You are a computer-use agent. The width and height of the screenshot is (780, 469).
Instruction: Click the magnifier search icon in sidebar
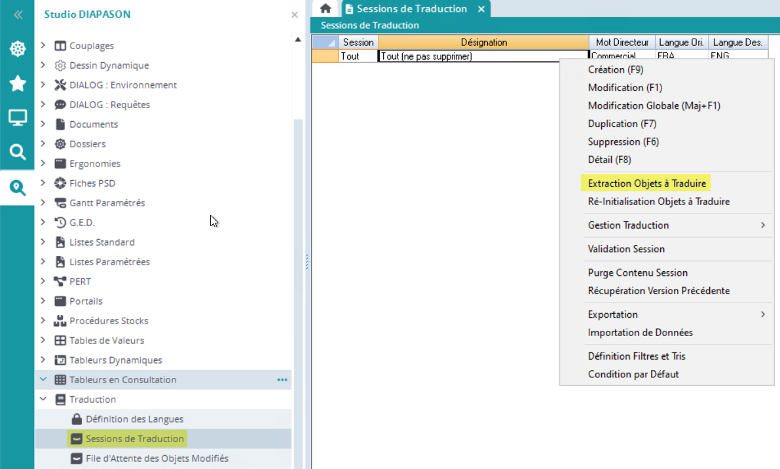click(x=18, y=153)
